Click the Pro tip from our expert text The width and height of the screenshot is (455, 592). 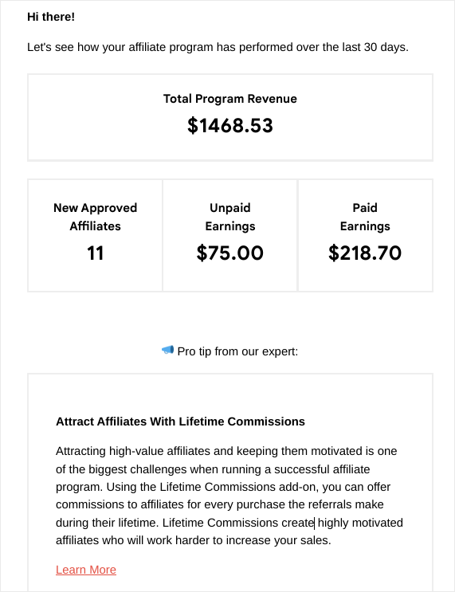237,351
